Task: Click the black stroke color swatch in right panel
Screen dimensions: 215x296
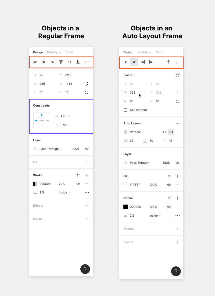Action: pos(126,207)
